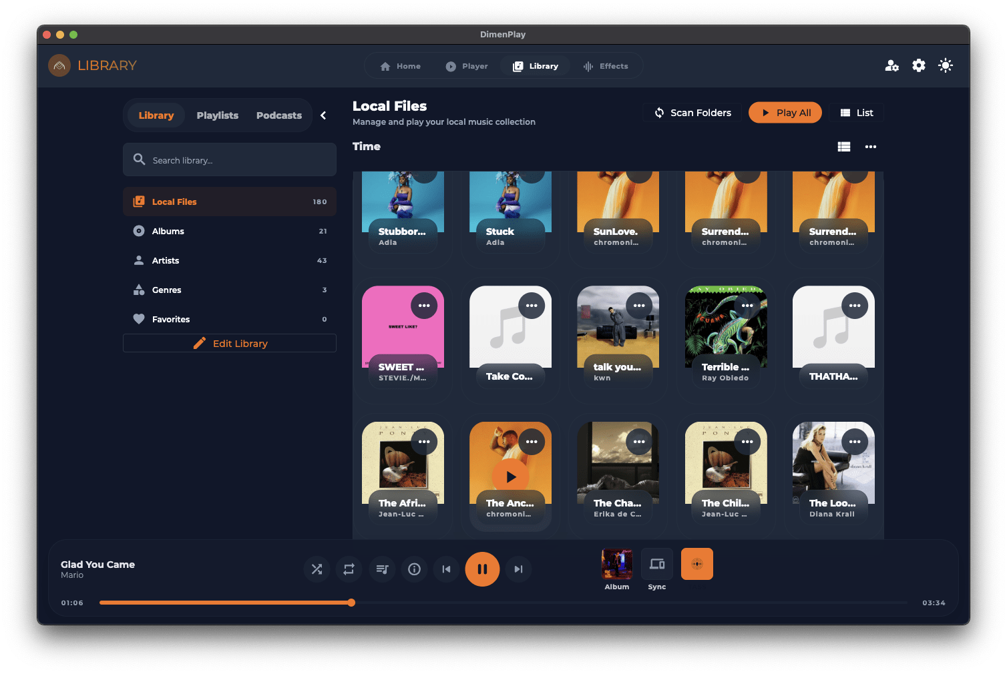Skip to the next track
1007x674 pixels.
click(x=518, y=569)
